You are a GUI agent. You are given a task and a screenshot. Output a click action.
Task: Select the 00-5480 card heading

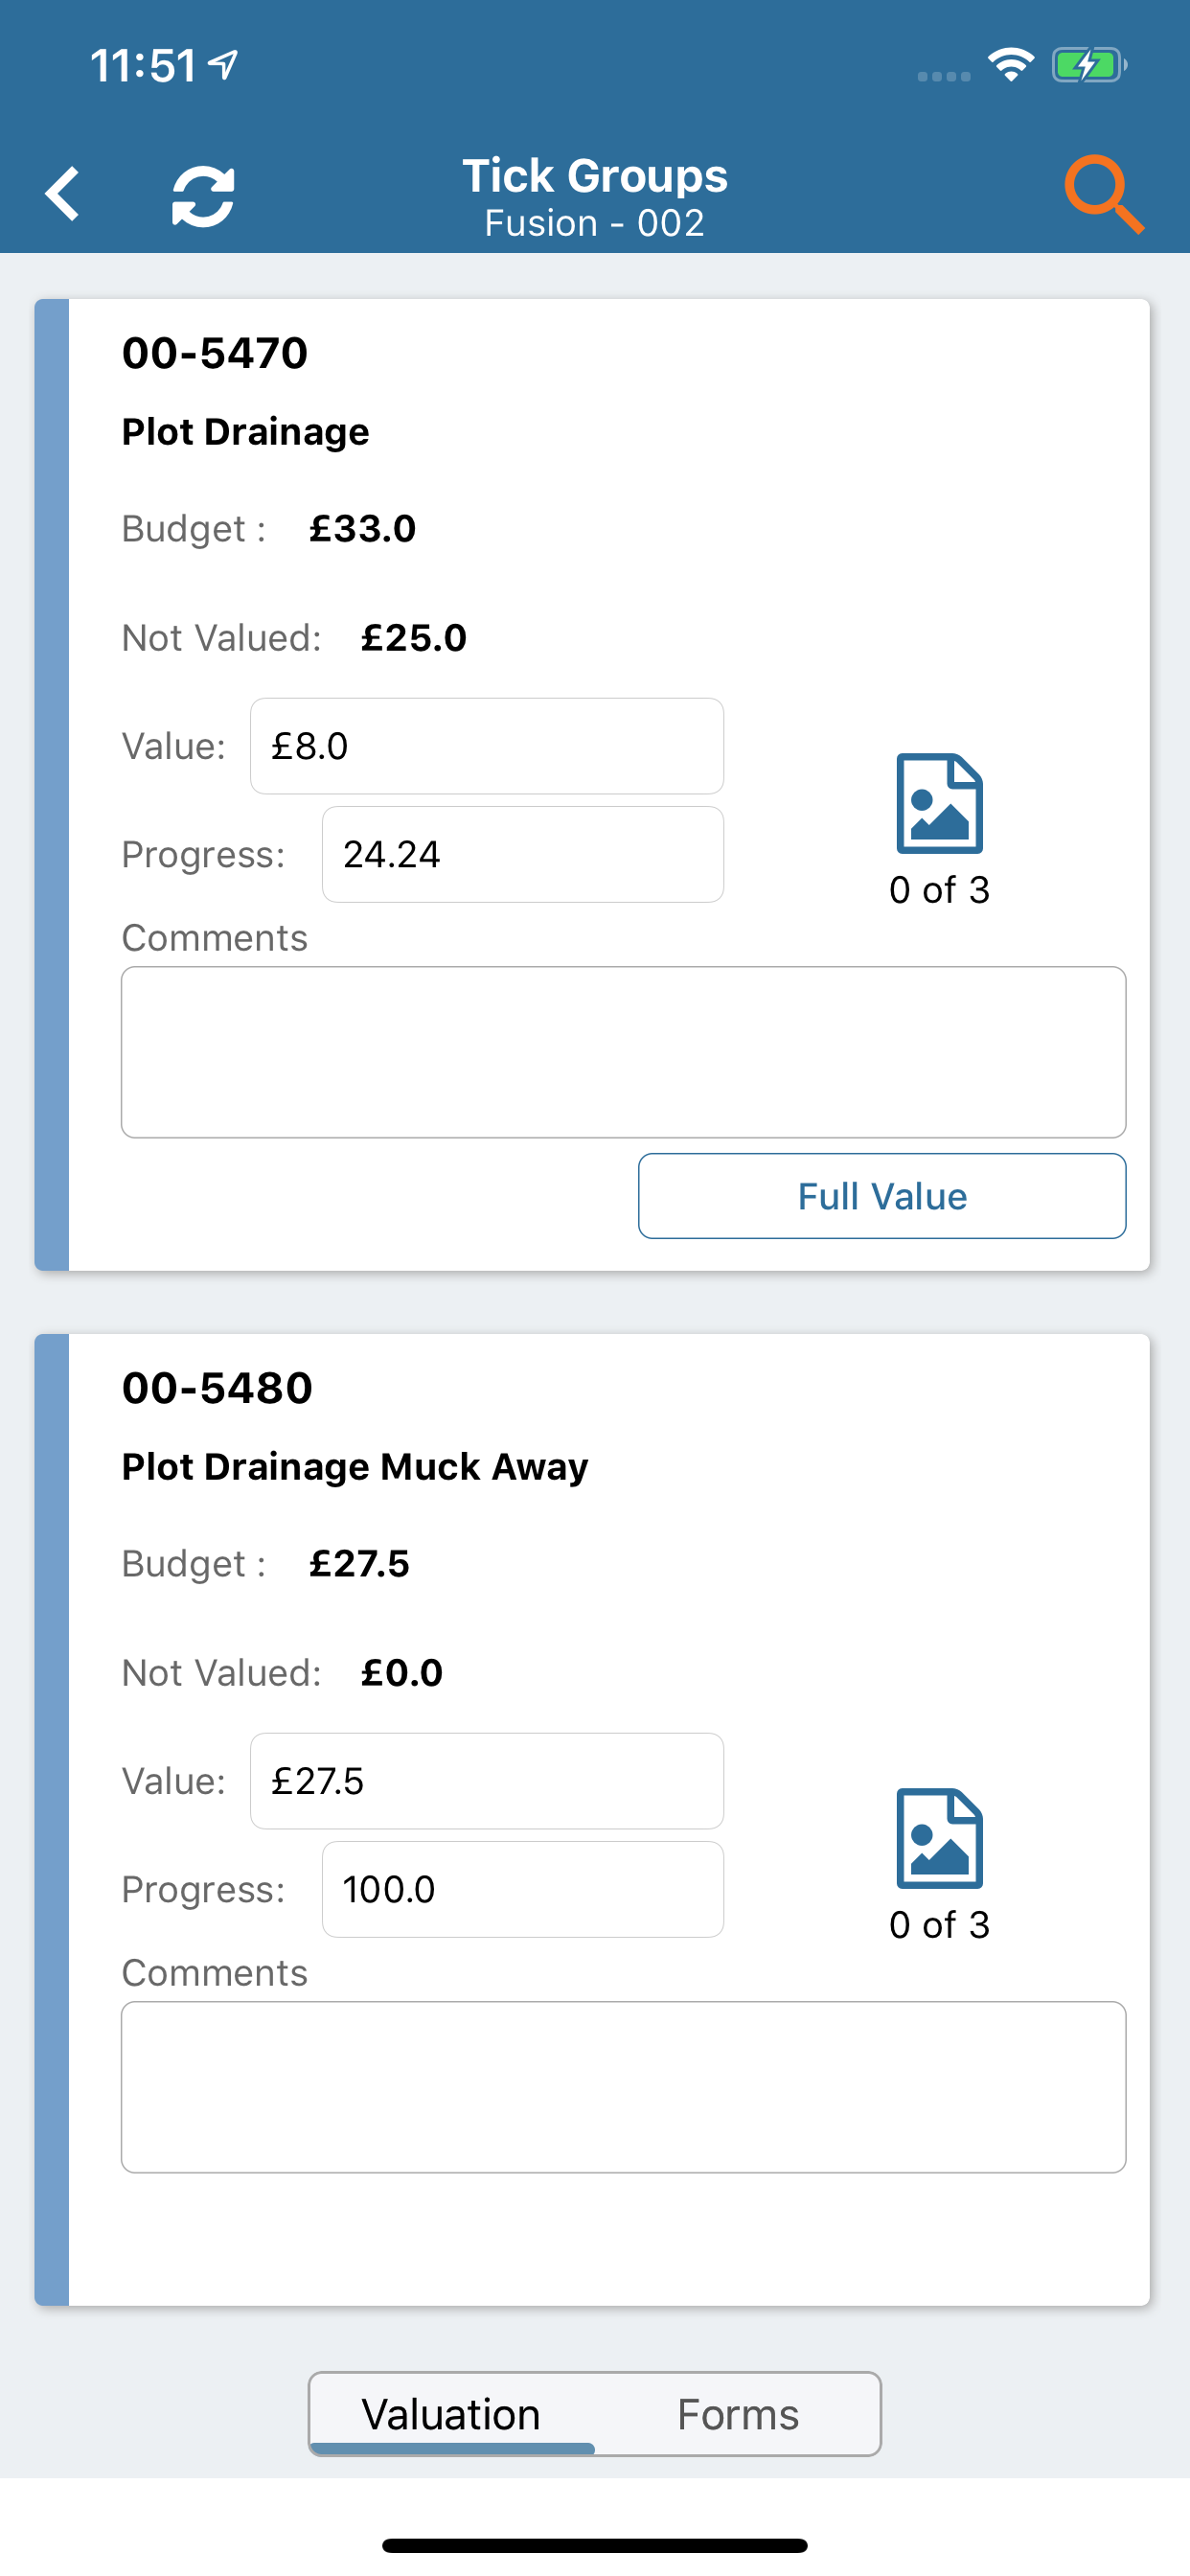[x=217, y=1388]
